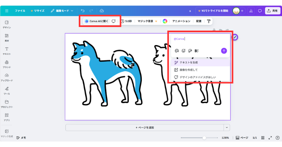Click the 共有 share button
The image size is (282, 147).
(x=272, y=11)
